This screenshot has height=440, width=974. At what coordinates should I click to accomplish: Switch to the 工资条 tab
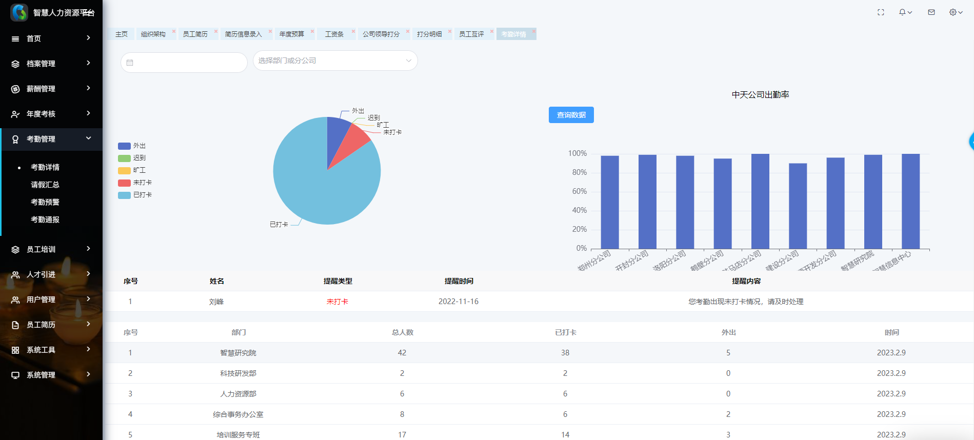tap(334, 34)
